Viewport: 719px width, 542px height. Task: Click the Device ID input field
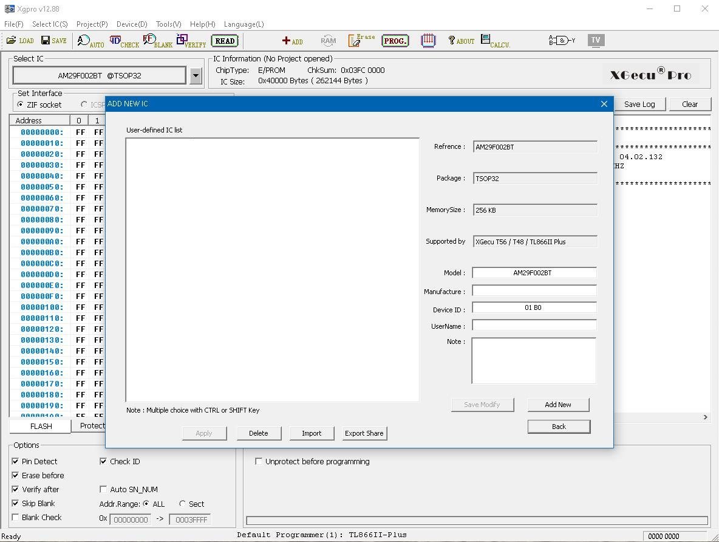click(534, 307)
